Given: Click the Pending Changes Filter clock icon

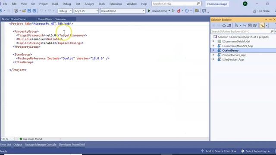Looking at the screenshot, I should click(237, 26).
